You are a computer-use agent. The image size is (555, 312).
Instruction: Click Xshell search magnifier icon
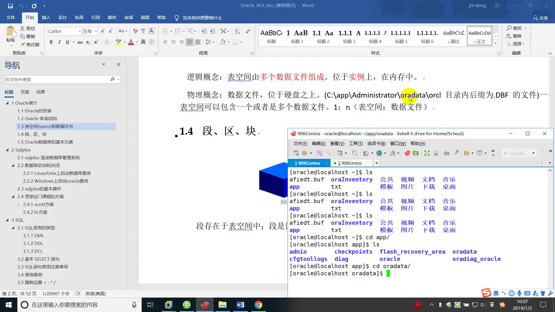[x=355, y=153]
